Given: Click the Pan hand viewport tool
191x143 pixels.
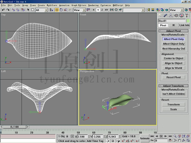Looking at the screenshot, I should (x=179, y=141).
